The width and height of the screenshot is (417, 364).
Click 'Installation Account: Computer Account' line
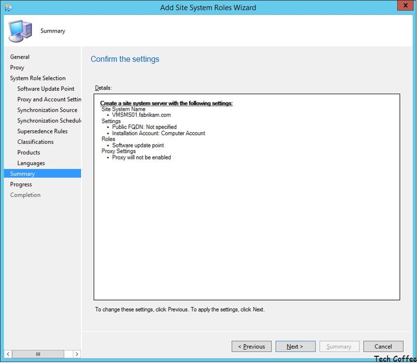coord(158,133)
